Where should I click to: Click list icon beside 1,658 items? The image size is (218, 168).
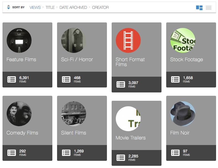[175, 79]
